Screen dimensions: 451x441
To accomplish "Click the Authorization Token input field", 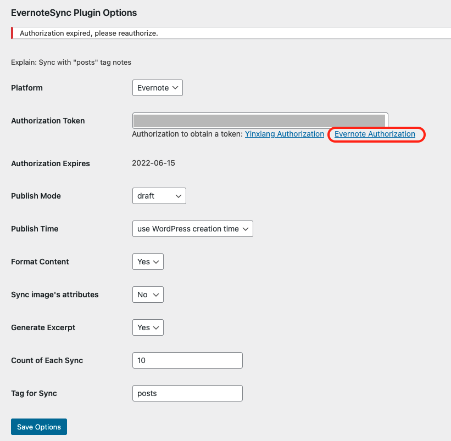I will 260,121.
